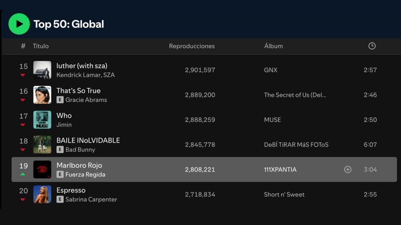Play the Top 50: Global playlist
Screen dimensions: 401x225
pos(19,24)
